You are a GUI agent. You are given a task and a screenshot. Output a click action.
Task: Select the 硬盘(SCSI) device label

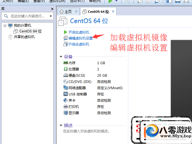coord(77,76)
